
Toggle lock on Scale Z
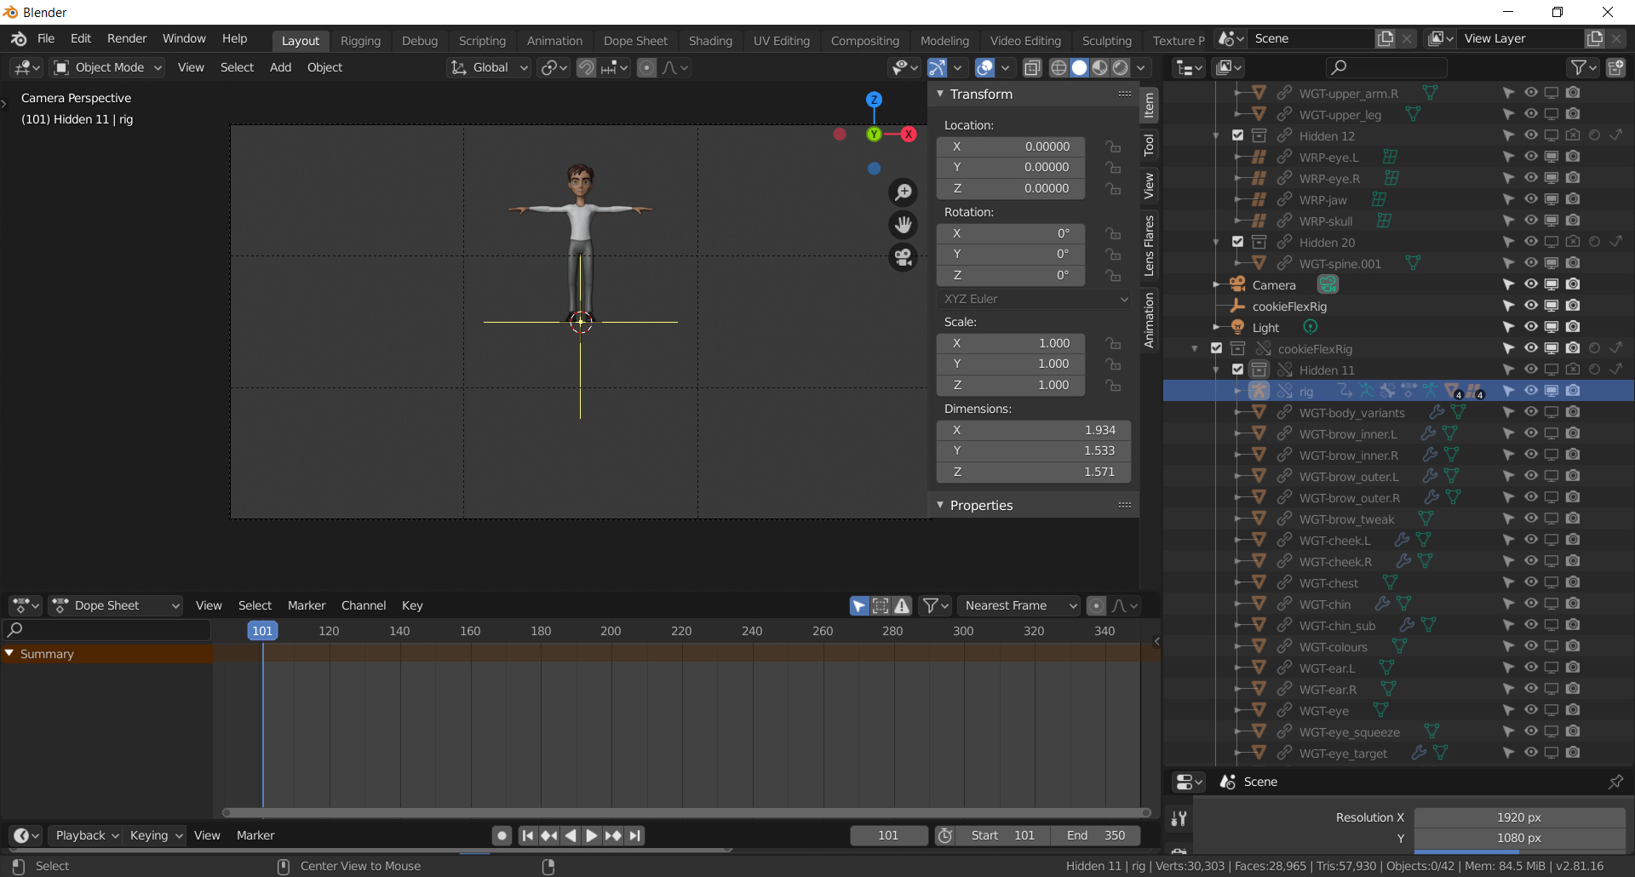pos(1113,385)
